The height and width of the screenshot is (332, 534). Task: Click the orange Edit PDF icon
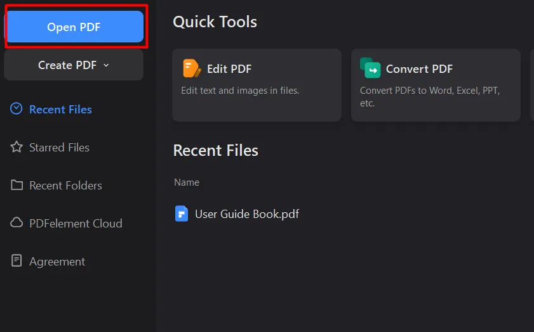coord(191,68)
